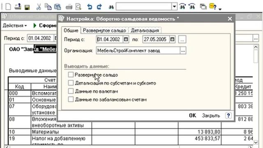Open period selection ellipsis button in dialog
Viewport: 263px width, 148px height.
[182, 39]
